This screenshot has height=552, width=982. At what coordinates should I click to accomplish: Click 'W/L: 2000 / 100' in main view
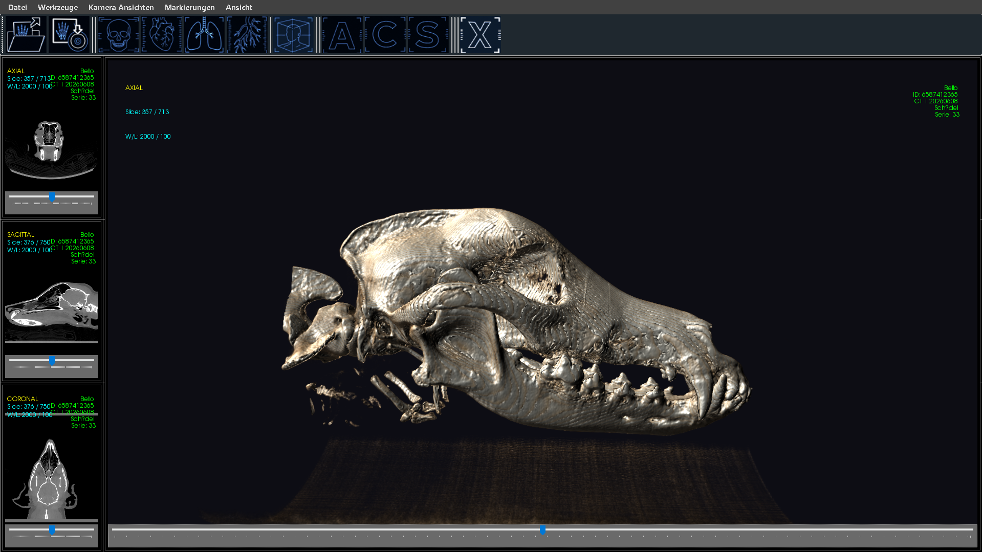pos(148,137)
